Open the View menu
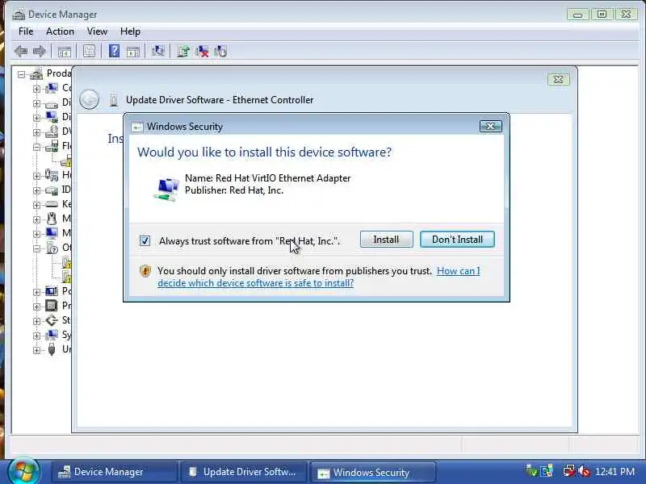The height and width of the screenshot is (484, 646). click(x=97, y=31)
